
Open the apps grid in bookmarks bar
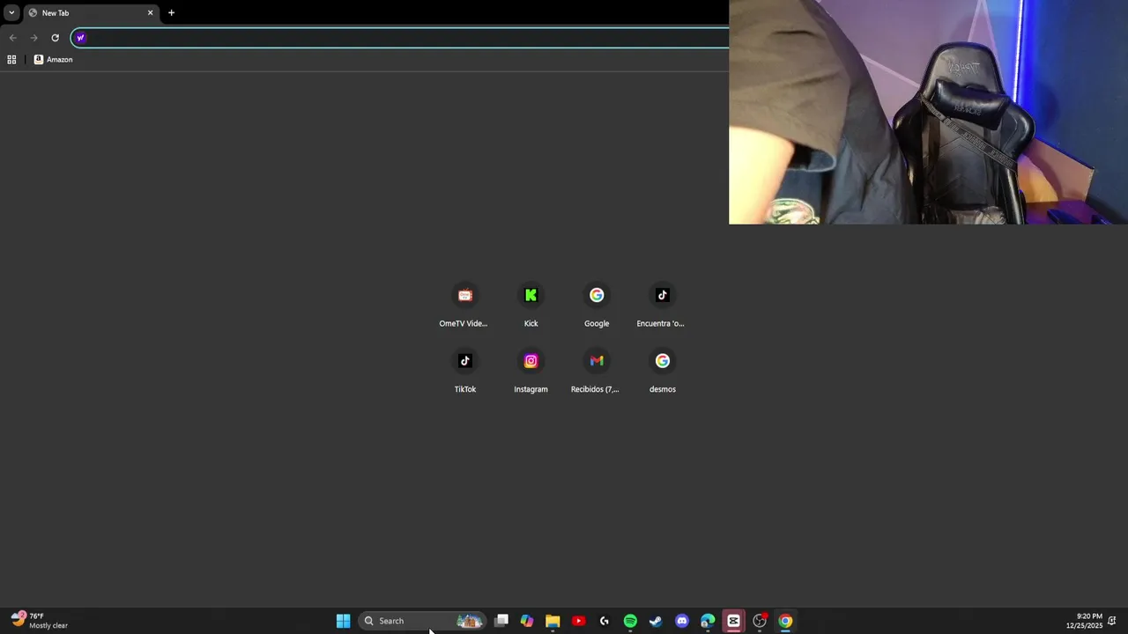11,60
